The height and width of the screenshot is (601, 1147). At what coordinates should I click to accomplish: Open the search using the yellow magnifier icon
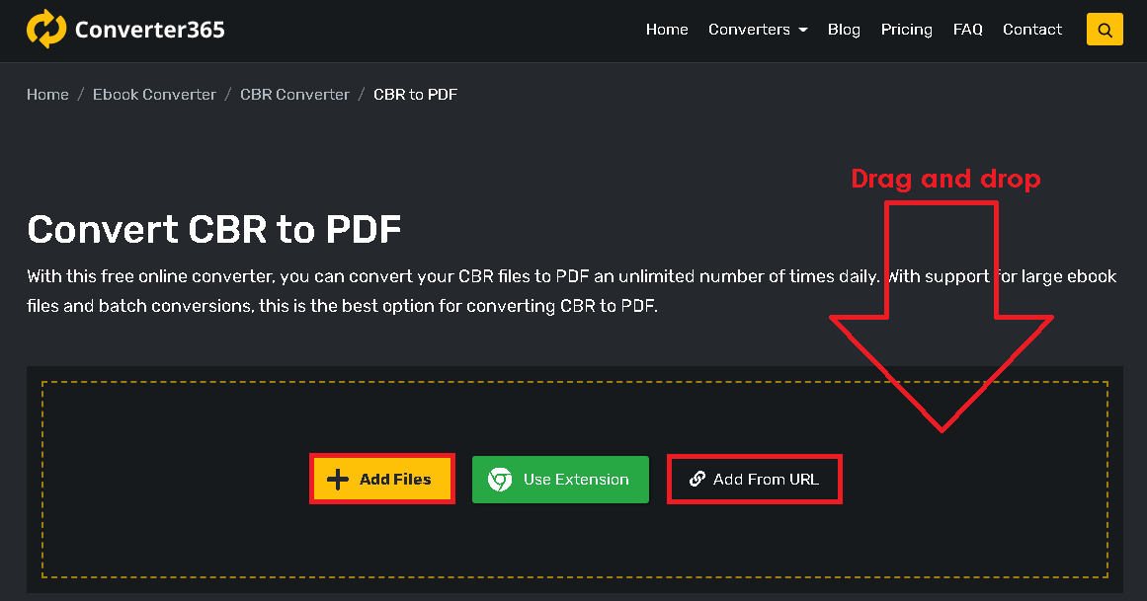point(1105,30)
